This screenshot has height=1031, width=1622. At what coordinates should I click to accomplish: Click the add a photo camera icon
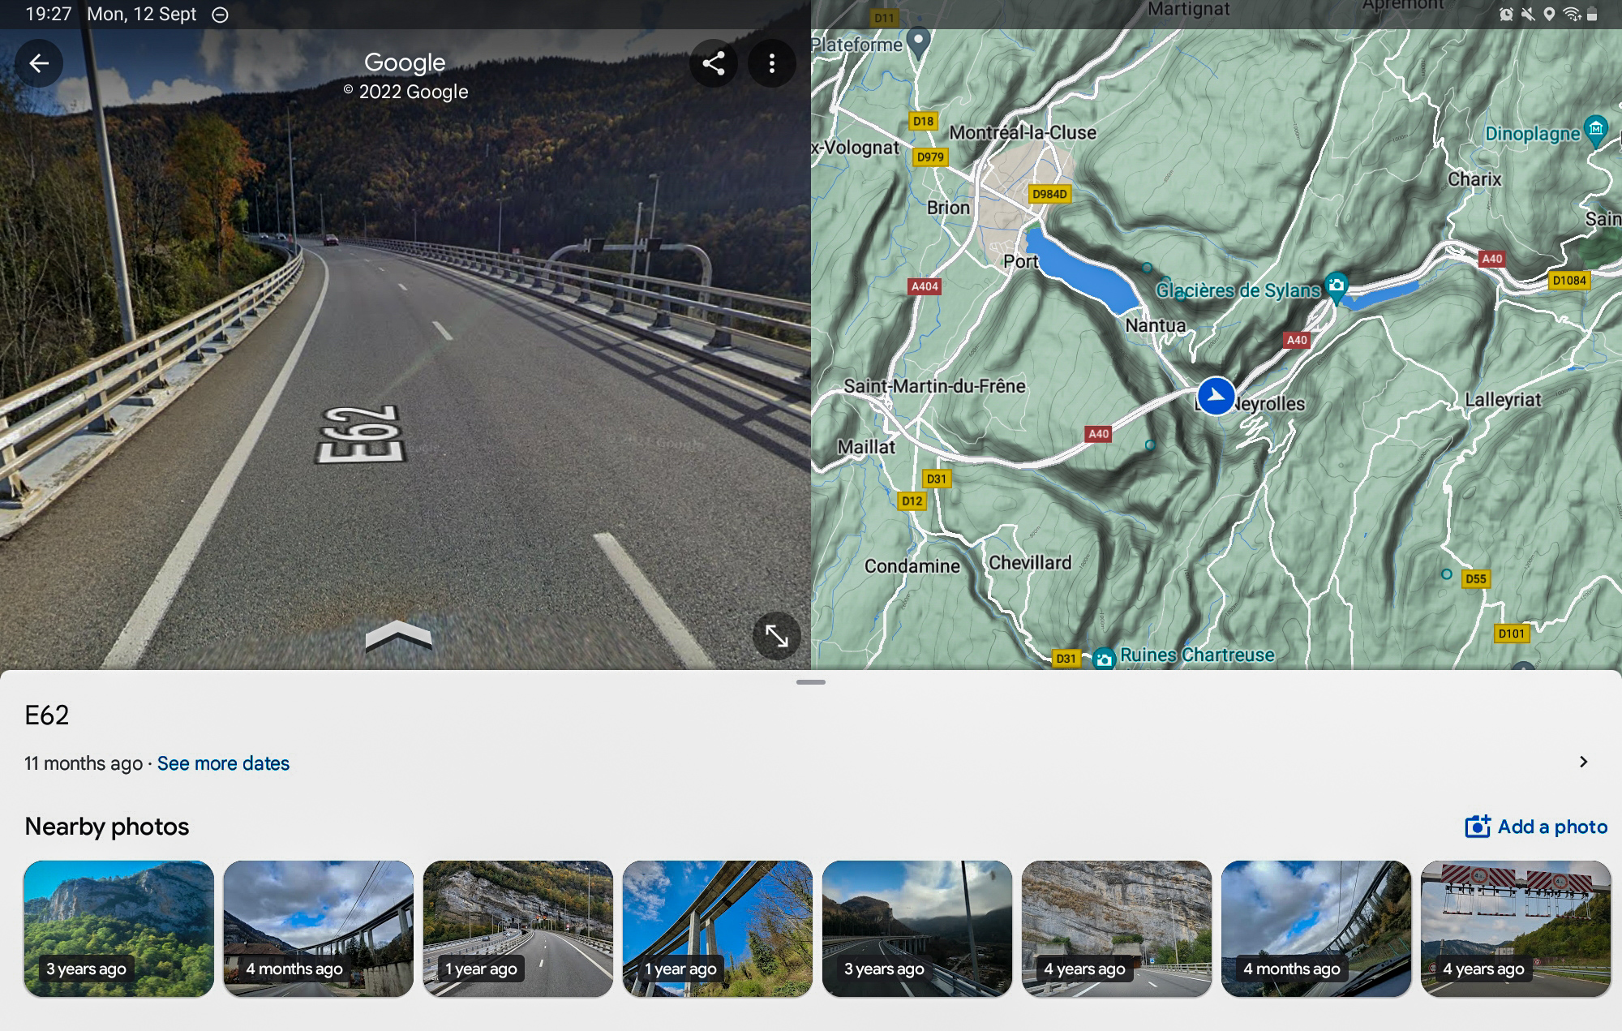(1477, 825)
